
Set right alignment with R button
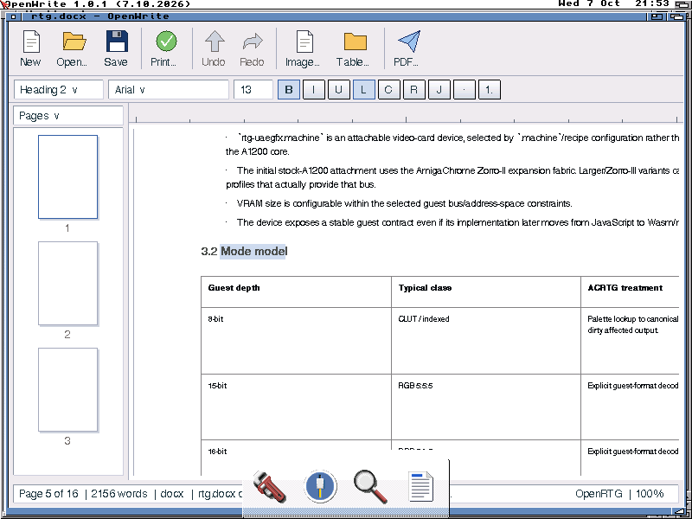click(414, 90)
